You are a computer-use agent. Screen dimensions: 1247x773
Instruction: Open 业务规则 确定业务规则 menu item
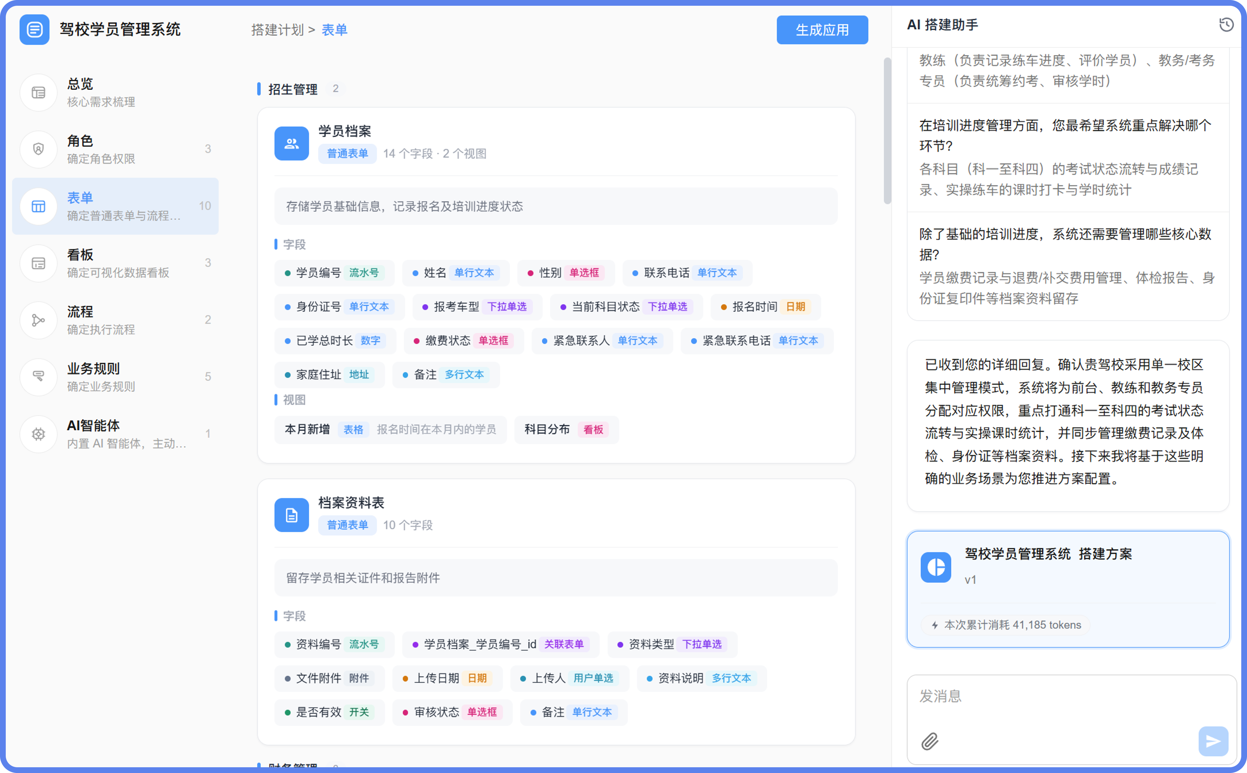click(115, 377)
